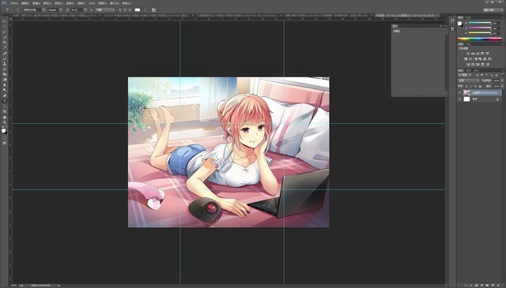Left-align text in options bar

tap(120, 10)
